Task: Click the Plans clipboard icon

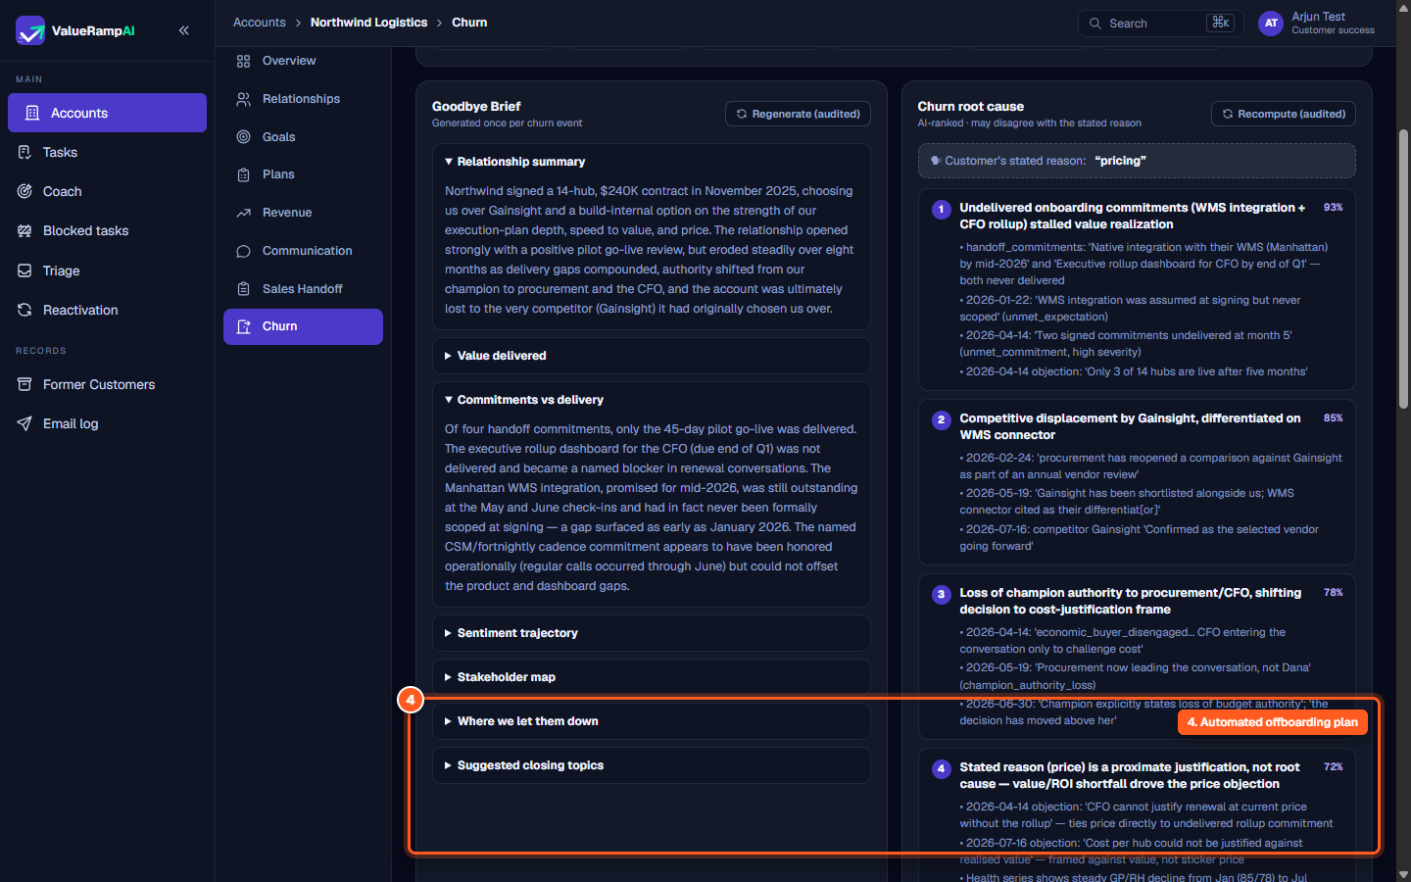Action: click(x=244, y=174)
